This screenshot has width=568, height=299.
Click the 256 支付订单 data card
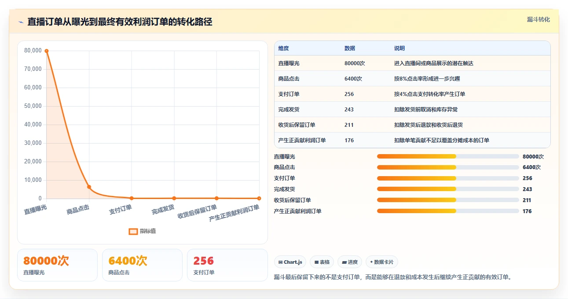click(x=227, y=265)
